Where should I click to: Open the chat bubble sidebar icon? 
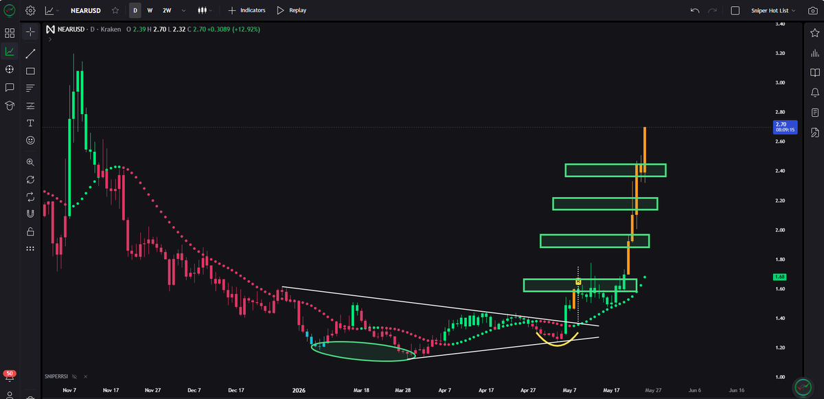pyautogui.click(x=10, y=87)
